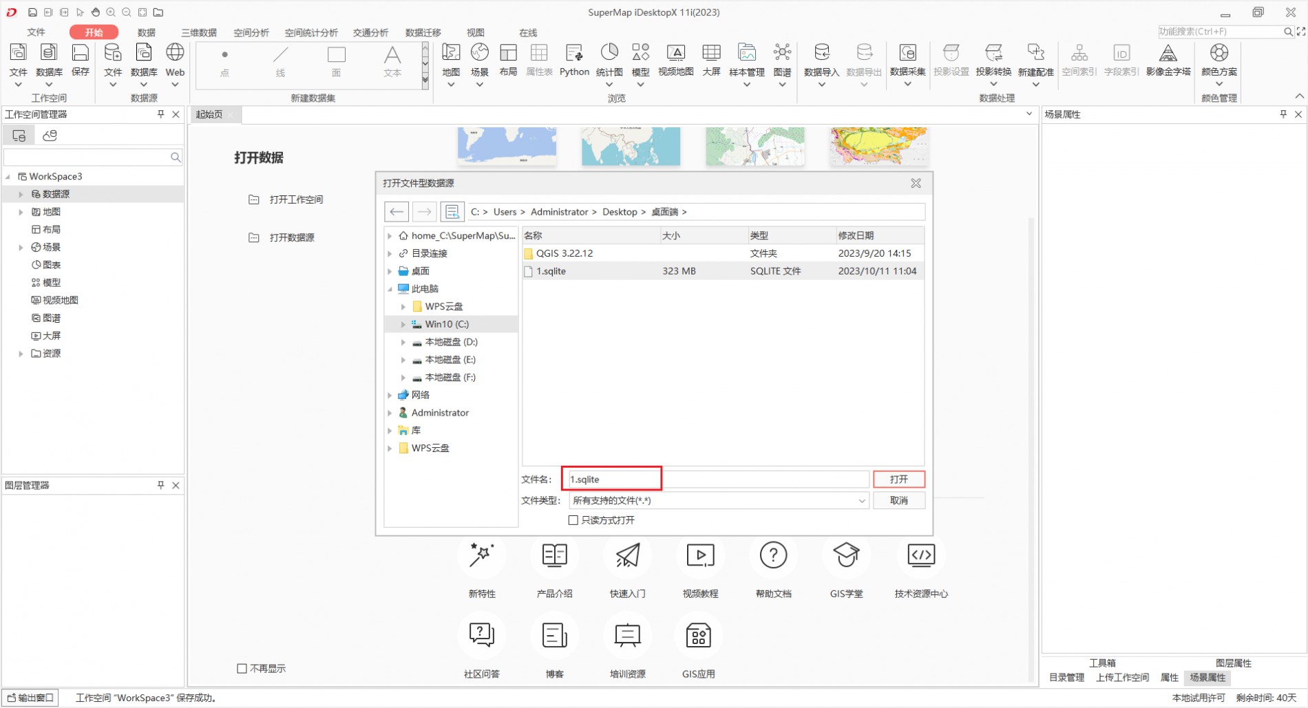
Task: Switch to the 在线 ribbon tab
Action: point(528,32)
